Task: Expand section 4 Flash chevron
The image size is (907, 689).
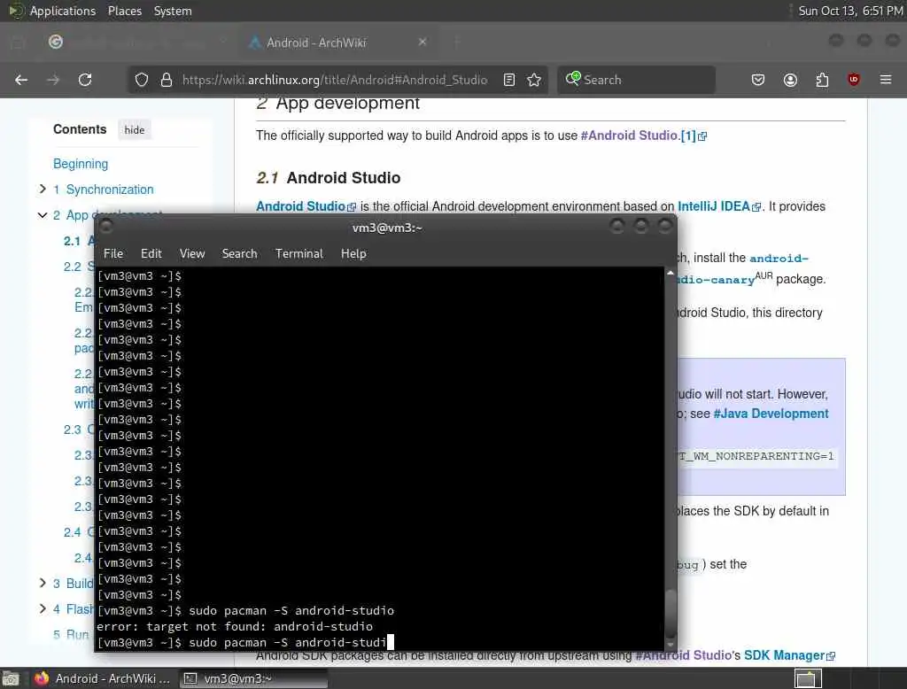Action: (43, 608)
